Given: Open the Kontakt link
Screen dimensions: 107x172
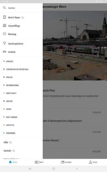Looking at the screenshot, I should [x=7, y=151].
